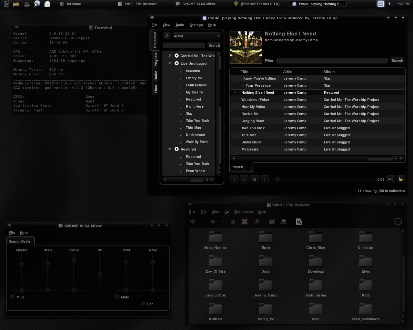Launch the file manager from the top panel
The width and height of the screenshot is (413, 330).
point(15,4)
